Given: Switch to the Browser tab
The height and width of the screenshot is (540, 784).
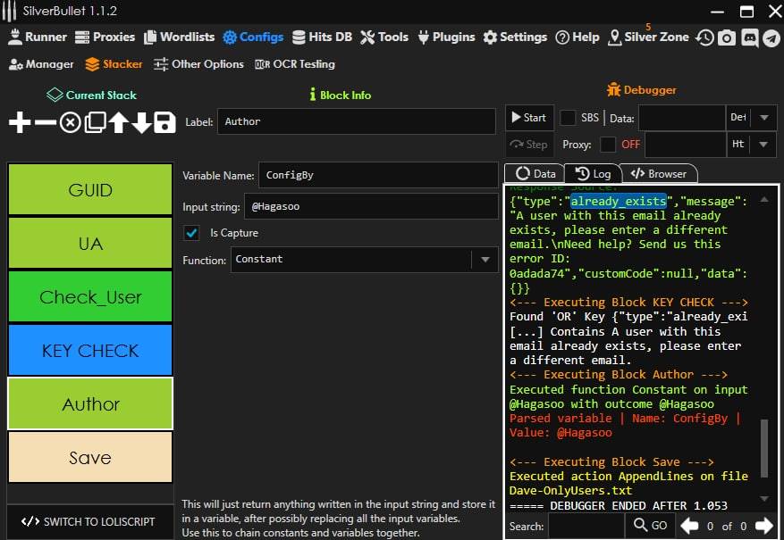Looking at the screenshot, I should (659, 174).
